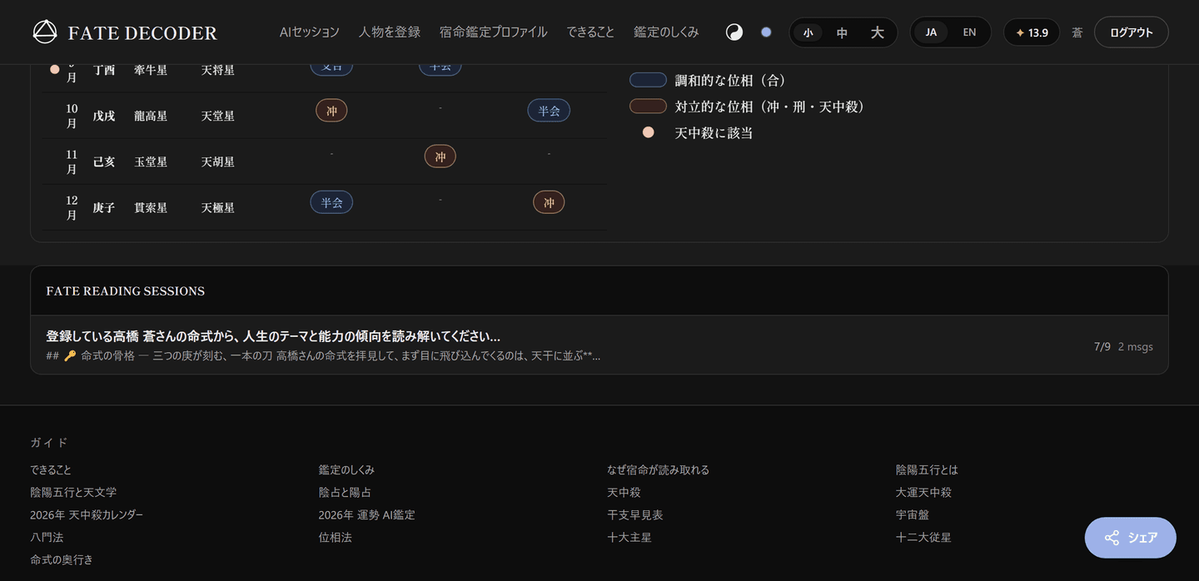Screen dimensions: 1199x581
Task: Select medium font size 中
Action: (x=842, y=32)
